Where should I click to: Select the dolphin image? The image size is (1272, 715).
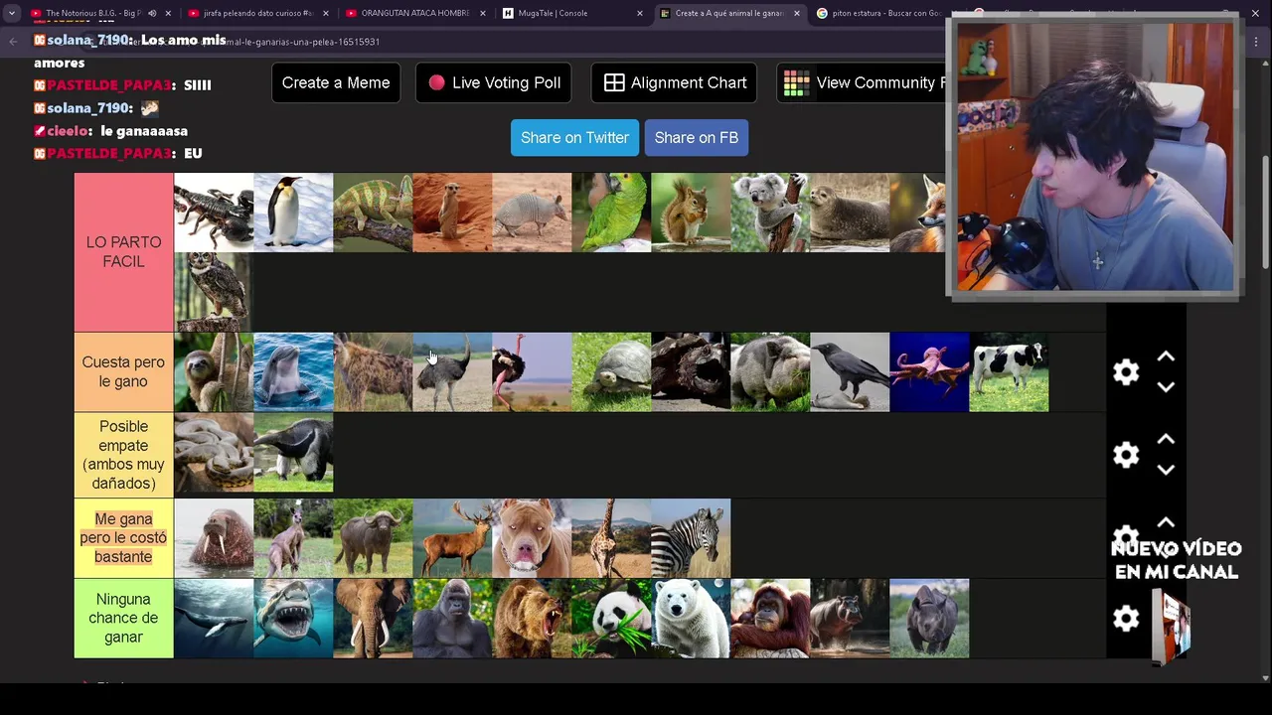293,372
